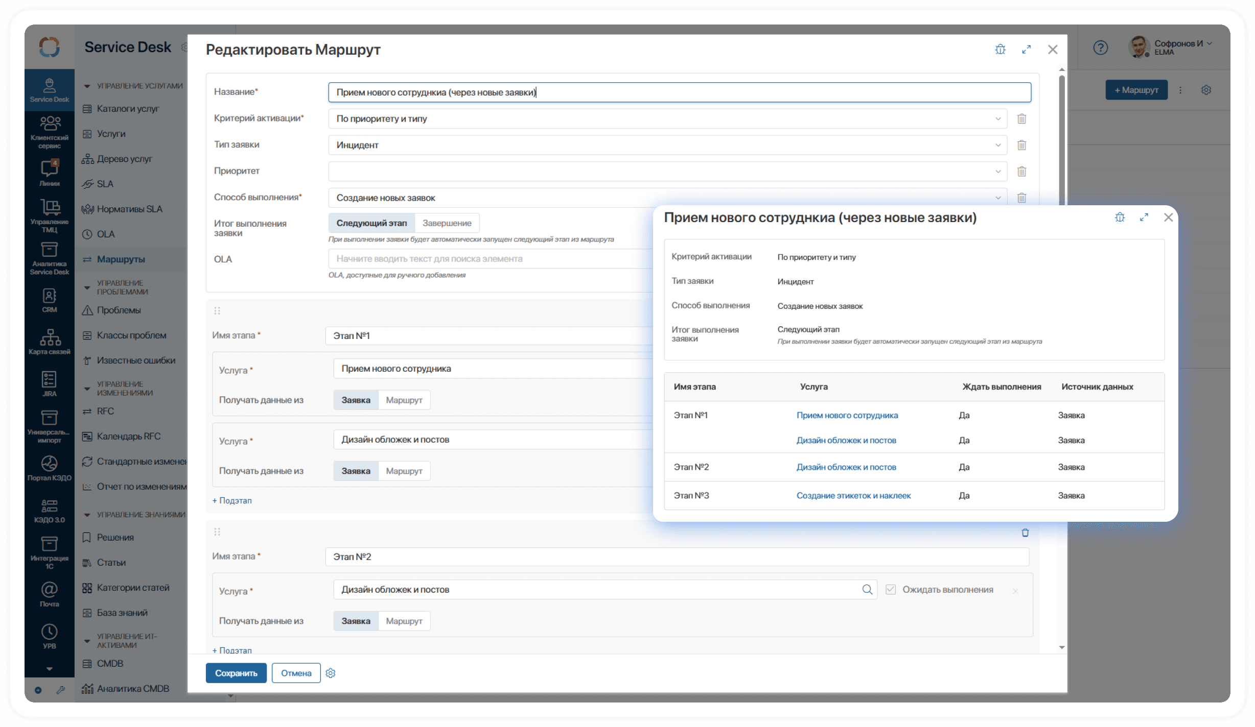
Task: Select Завершение for Итог выполнения заявки
Action: coord(447,223)
